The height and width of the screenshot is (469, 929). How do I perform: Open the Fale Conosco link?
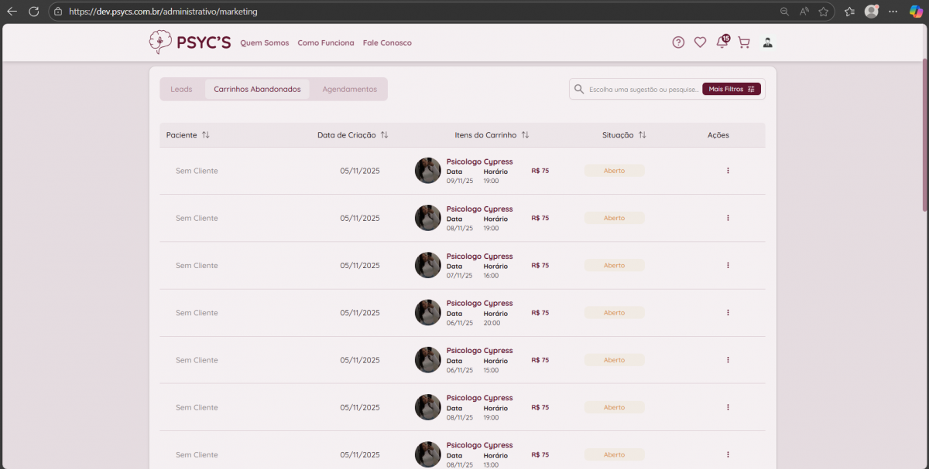[387, 42]
